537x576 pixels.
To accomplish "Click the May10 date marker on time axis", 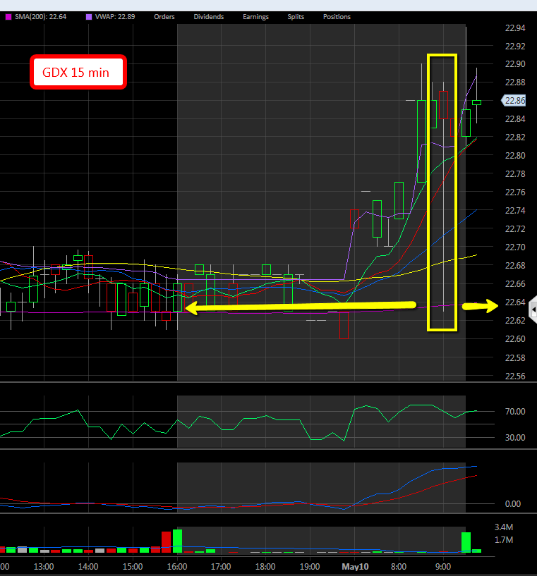I will pos(354,565).
